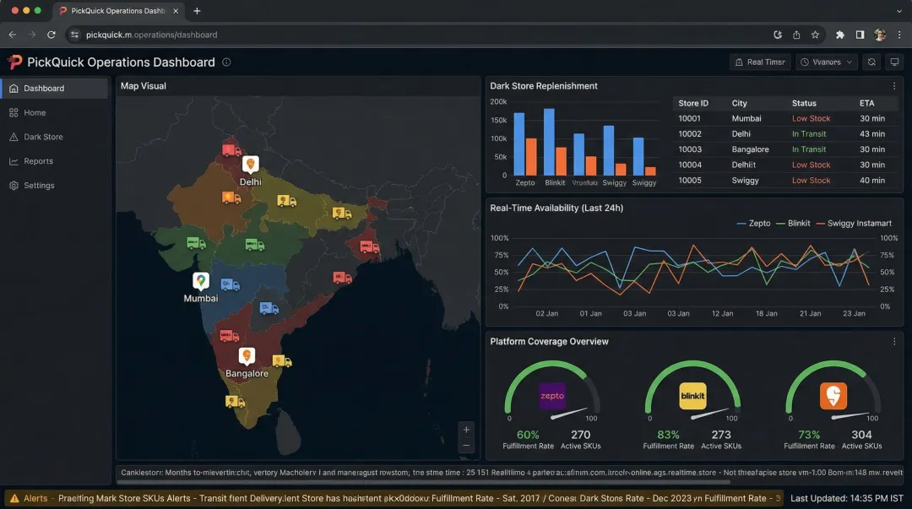The width and height of the screenshot is (912, 509).
Task: Click the PickQuick logo icon
Action: pos(14,62)
